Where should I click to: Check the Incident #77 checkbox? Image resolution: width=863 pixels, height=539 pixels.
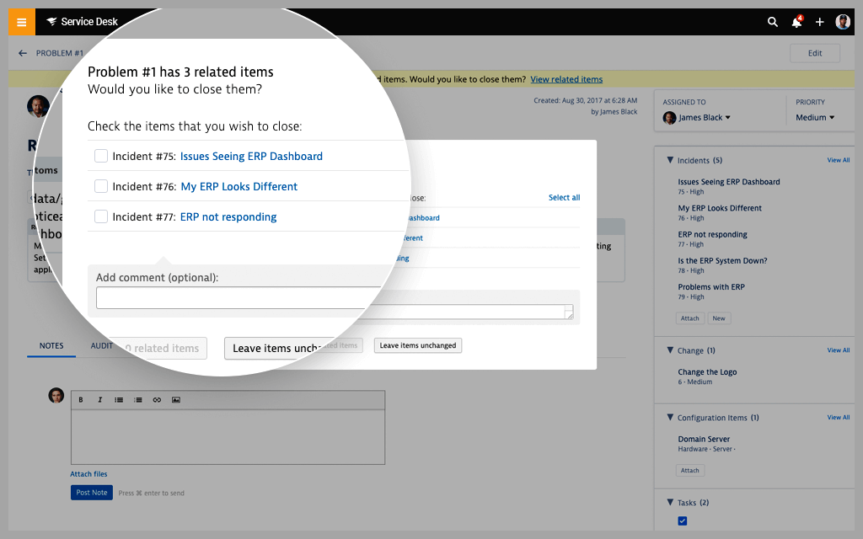(x=101, y=216)
